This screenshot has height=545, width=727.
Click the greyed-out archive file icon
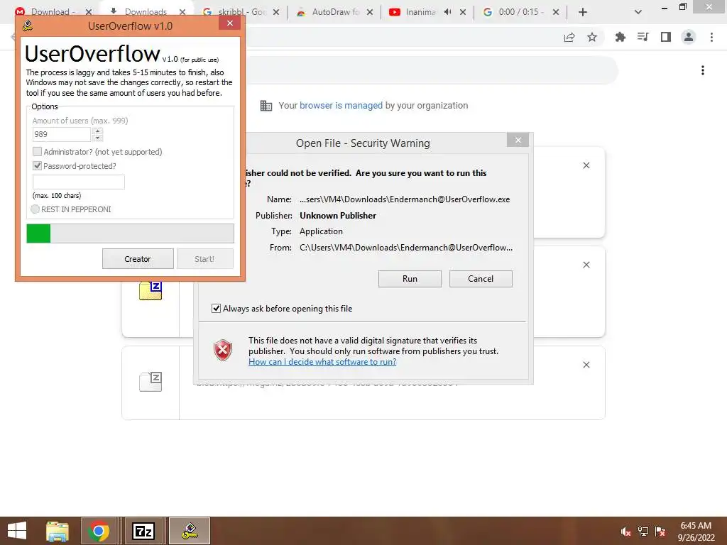point(151,381)
